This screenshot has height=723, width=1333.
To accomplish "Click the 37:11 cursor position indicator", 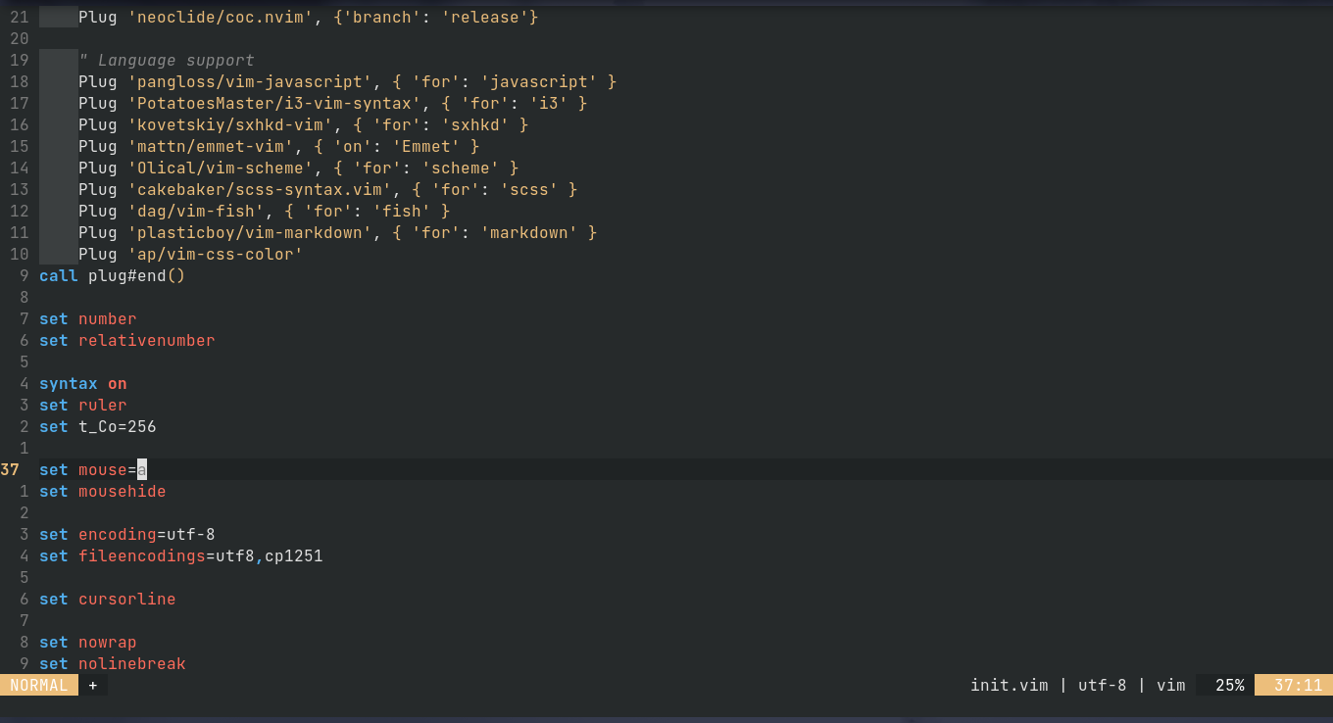I will pos(1297,685).
